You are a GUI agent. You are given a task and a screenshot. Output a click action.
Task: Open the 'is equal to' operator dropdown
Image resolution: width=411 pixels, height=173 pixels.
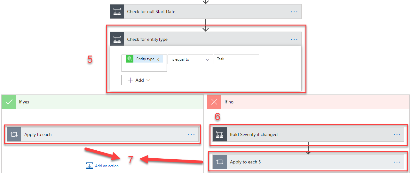tap(190, 59)
